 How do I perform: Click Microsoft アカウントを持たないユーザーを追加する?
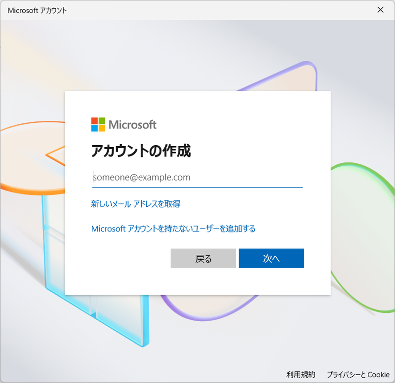pyautogui.click(x=173, y=229)
